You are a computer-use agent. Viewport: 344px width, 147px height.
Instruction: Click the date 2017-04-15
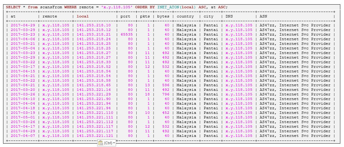[23, 71]
